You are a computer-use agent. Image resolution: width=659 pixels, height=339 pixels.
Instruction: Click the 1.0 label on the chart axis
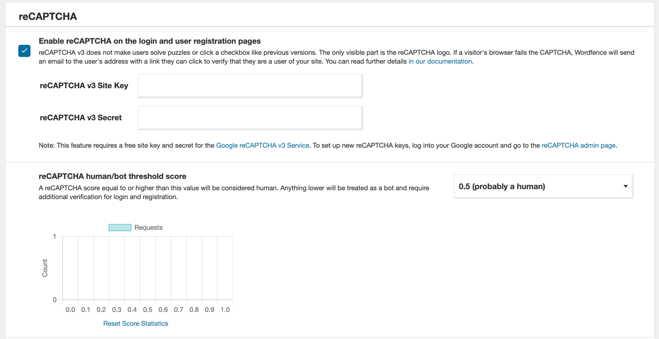(x=225, y=310)
